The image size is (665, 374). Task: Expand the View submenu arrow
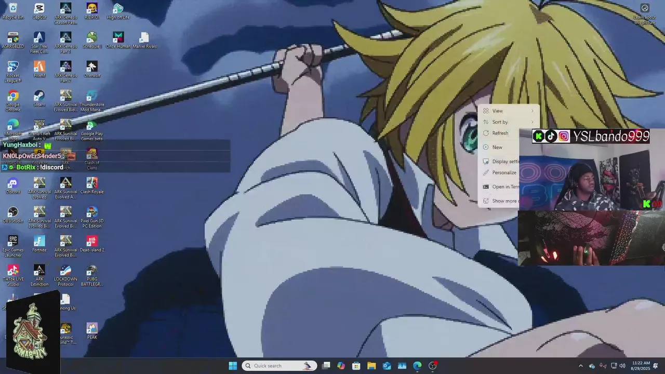coord(532,111)
